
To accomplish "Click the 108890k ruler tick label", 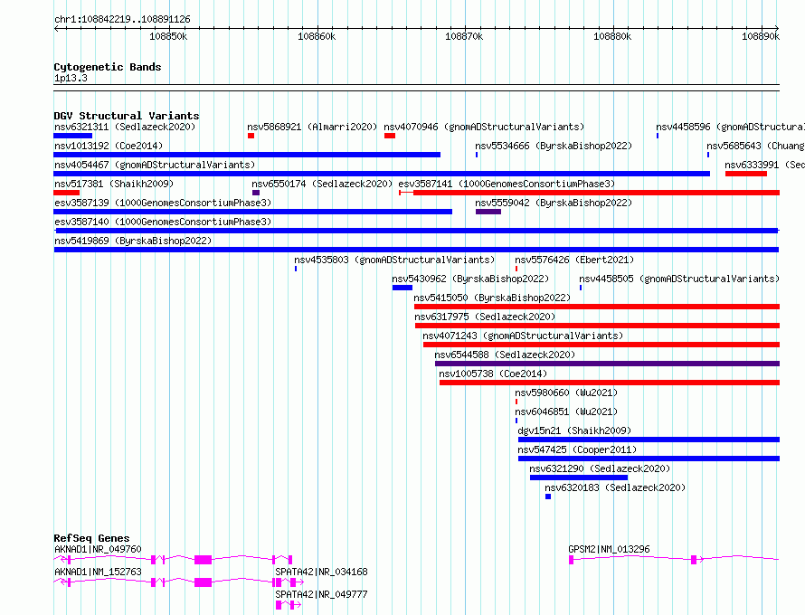I will click(761, 36).
